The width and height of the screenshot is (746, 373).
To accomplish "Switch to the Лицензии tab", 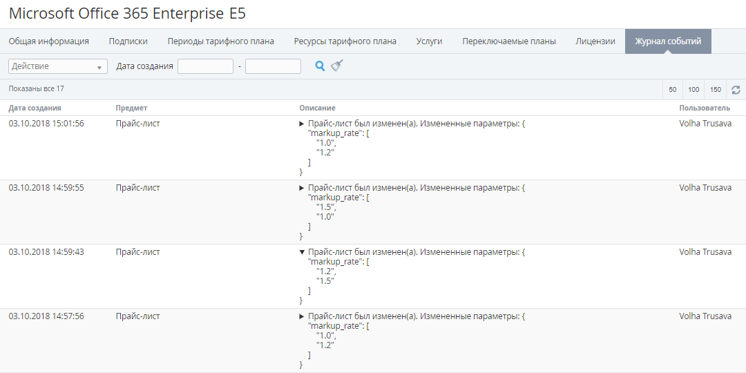I will pyautogui.click(x=595, y=41).
